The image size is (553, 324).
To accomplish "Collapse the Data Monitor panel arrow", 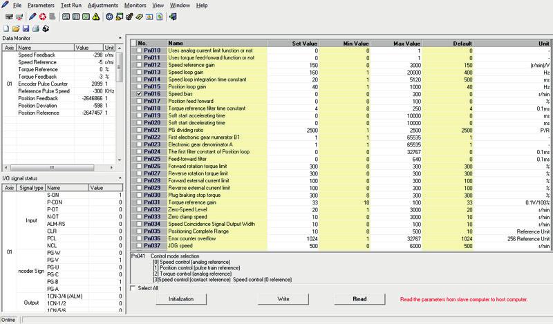I will 120,38.
